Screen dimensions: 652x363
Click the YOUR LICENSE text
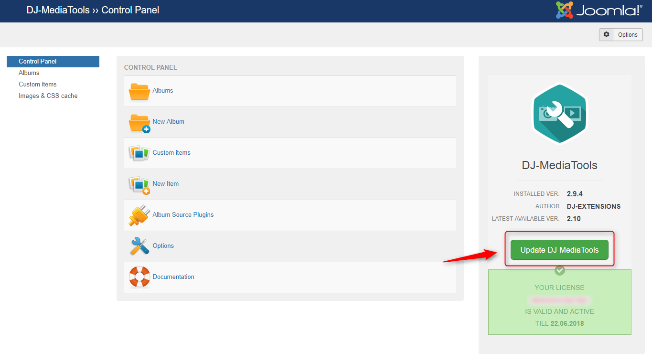559,288
